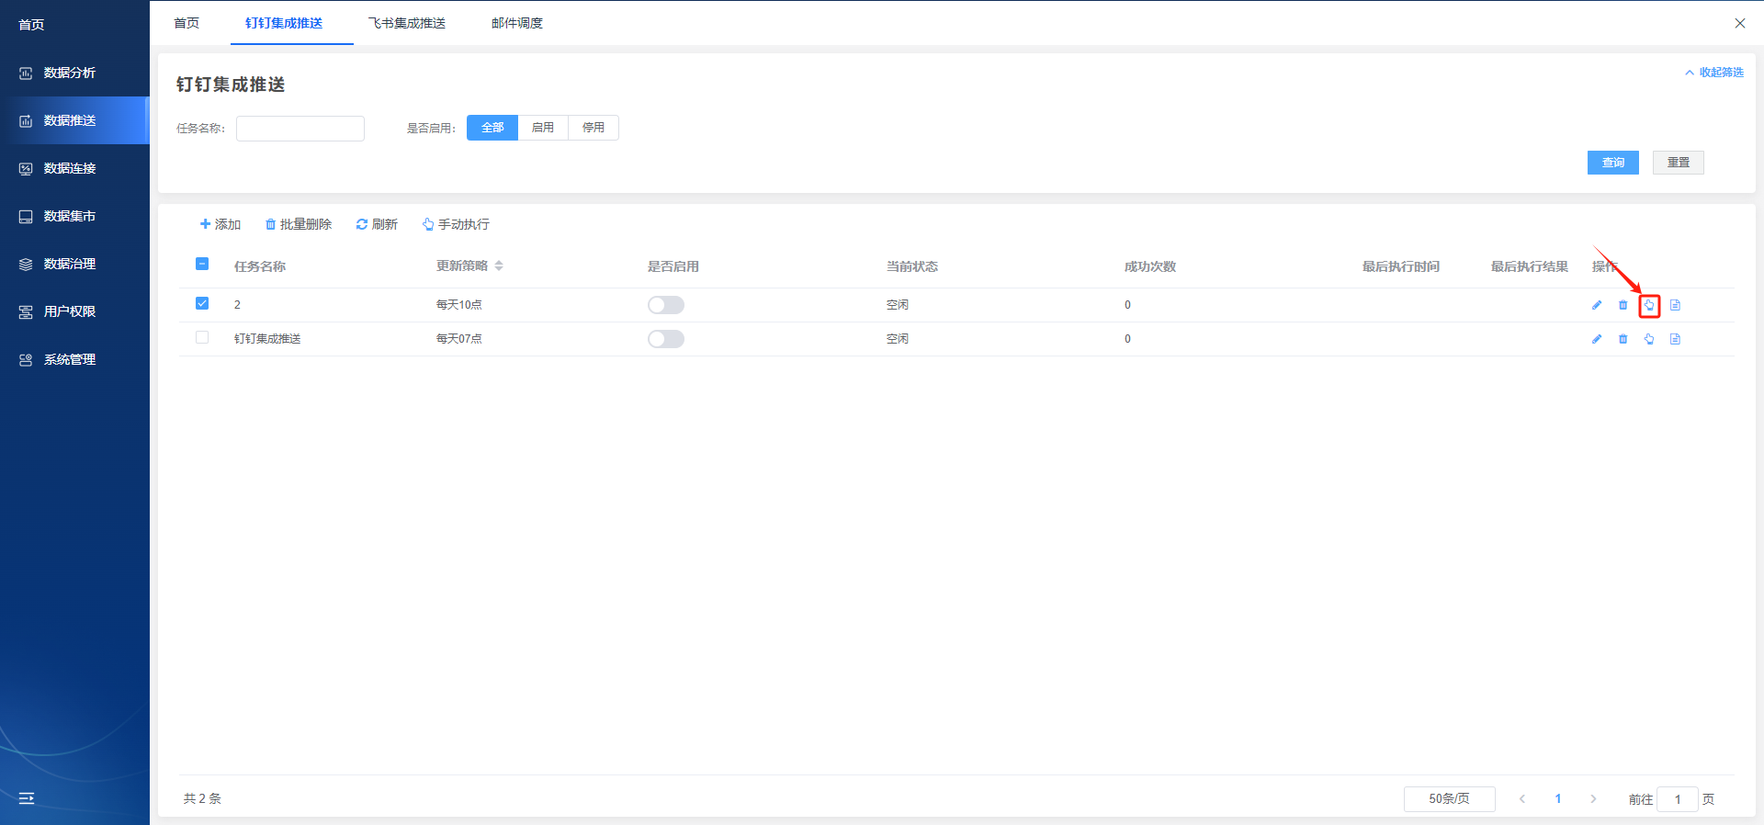This screenshot has height=825, width=1764.
Task: Click the 每天10点 cell
Action: coord(459,305)
